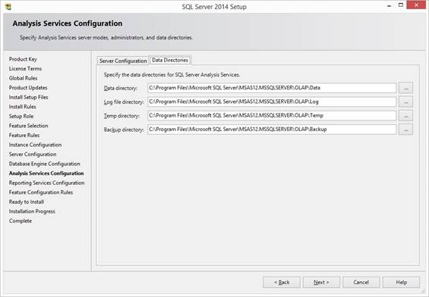Select the Complete step

[x=21, y=221]
